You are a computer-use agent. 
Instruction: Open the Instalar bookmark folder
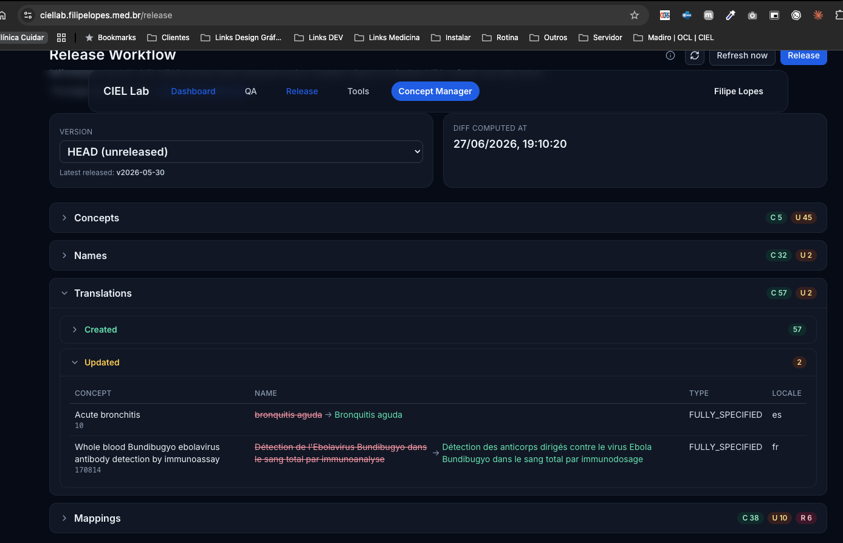451,38
